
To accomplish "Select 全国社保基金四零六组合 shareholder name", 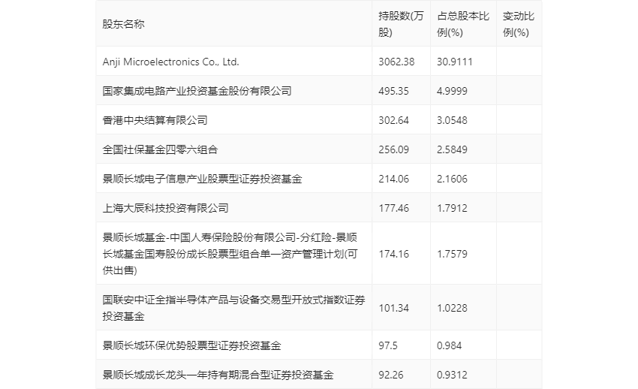I will [x=161, y=149].
